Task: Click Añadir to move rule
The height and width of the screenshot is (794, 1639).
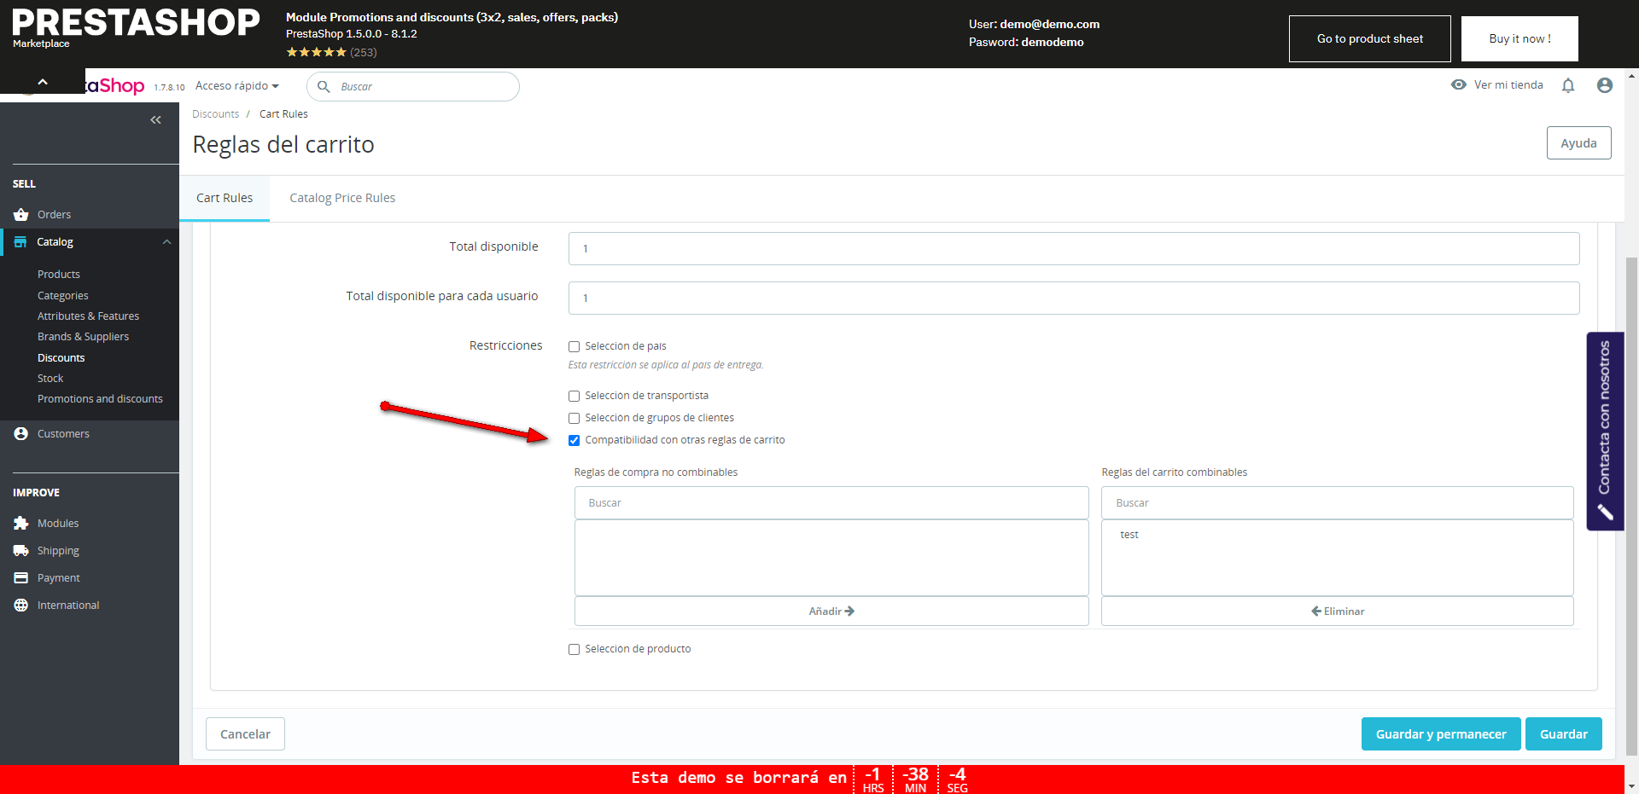Action: (x=831, y=611)
